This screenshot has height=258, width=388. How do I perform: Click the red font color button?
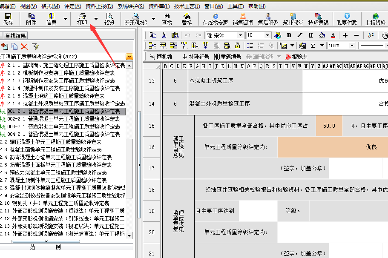tap(333, 35)
